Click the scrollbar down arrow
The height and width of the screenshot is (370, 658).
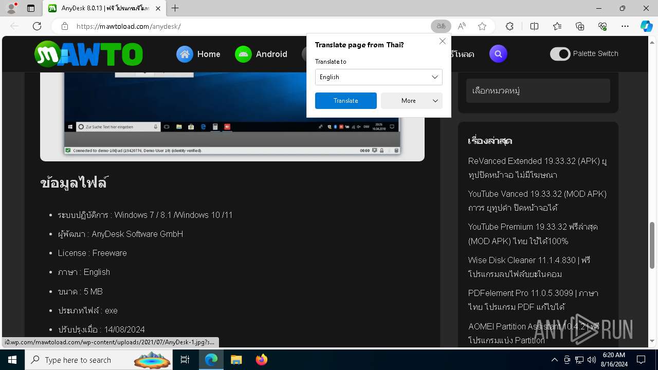(x=652, y=341)
